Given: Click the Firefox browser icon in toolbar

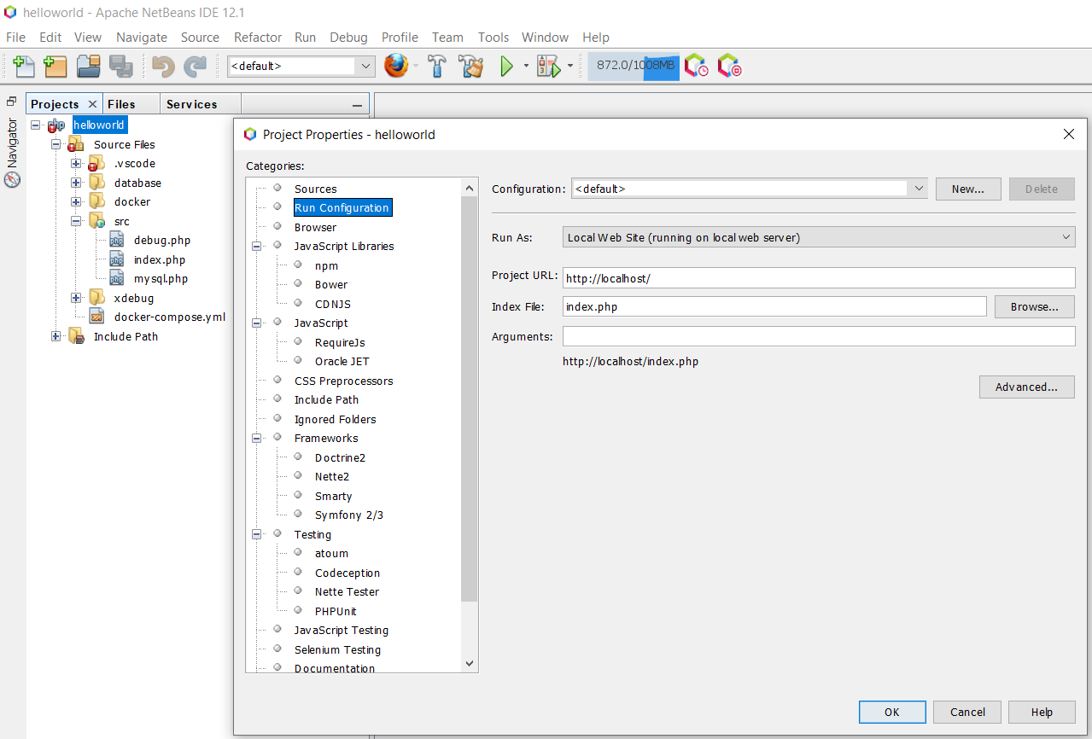Looking at the screenshot, I should pos(396,66).
